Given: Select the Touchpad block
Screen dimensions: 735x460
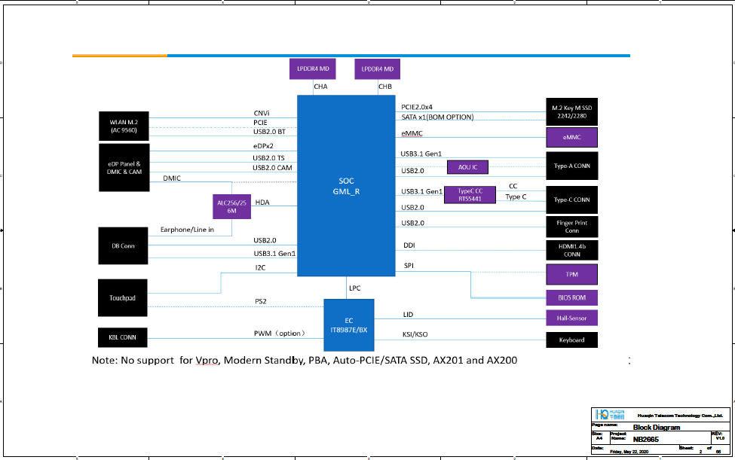Looking at the screenshot, I should (124, 297).
